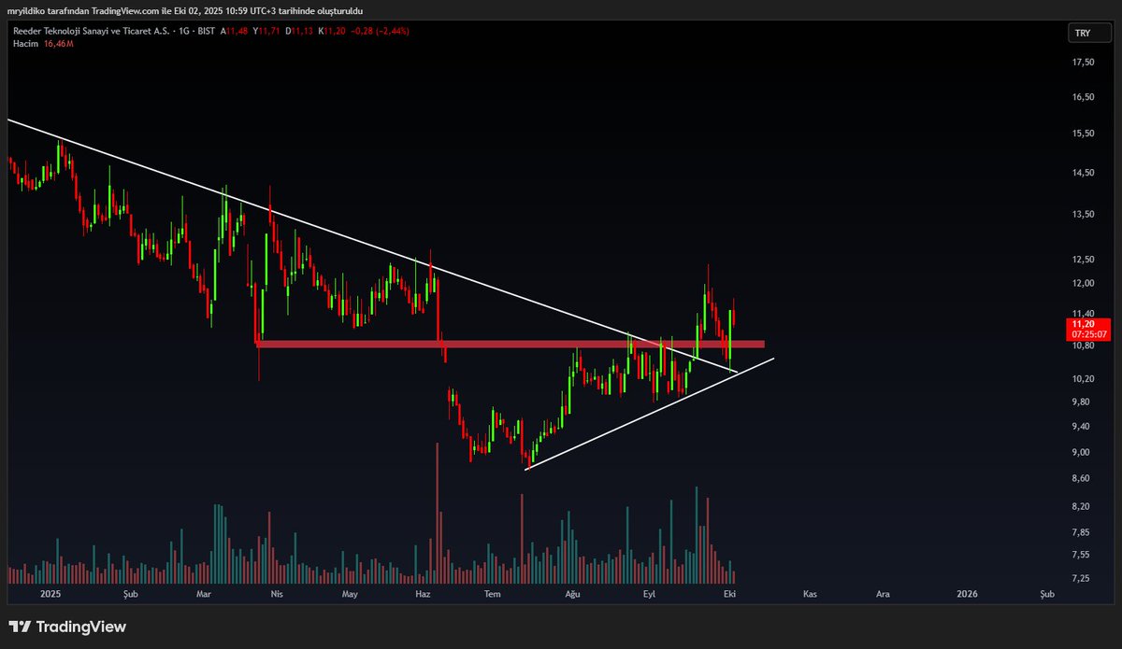The width and height of the screenshot is (1122, 649).
Task: Click the 9,80 price axis label
Action: [x=1081, y=402]
